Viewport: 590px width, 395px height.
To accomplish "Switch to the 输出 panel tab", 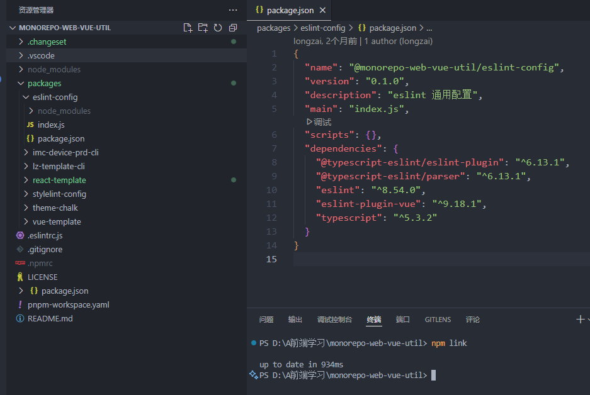I will coord(295,320).
